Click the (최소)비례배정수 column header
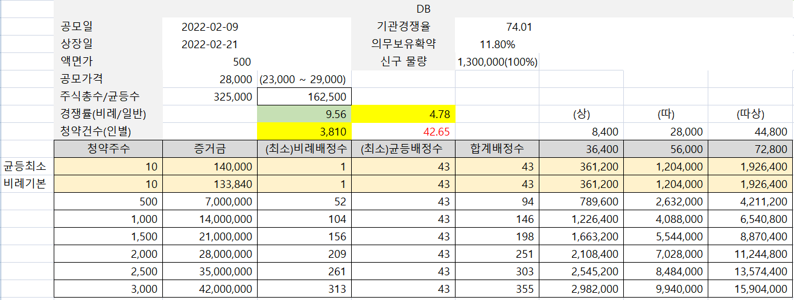Screen dimensions: 794x300 point(304,149)
